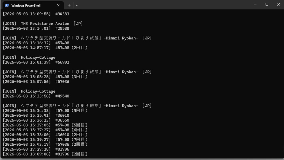
Task: Click the log entry #66902
Action: pos(36,62)
